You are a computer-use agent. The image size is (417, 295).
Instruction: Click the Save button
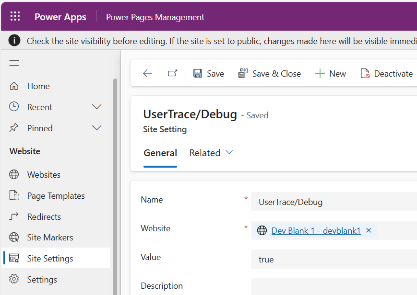point(209,73)
